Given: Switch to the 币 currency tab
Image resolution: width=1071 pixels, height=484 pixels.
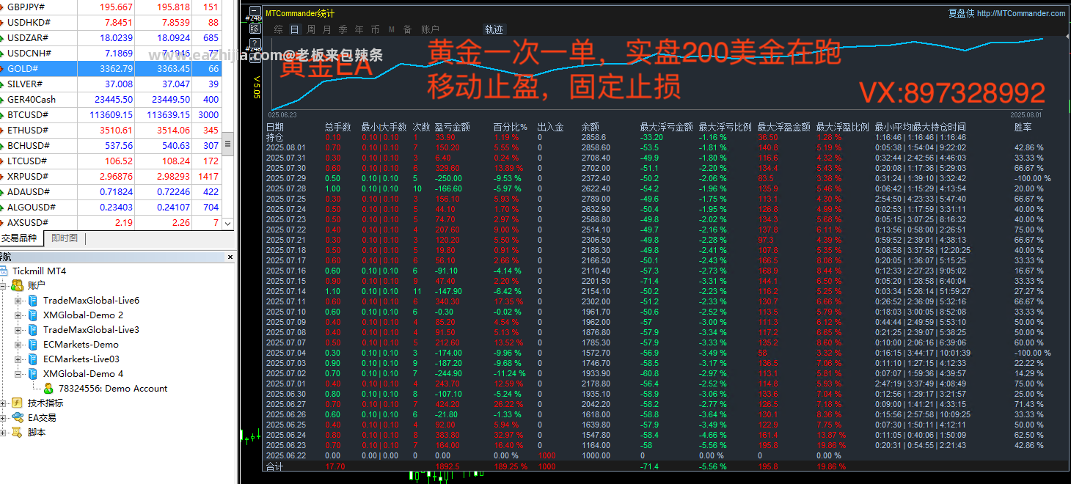Looking at the screenshot, I should pos(376,29).
